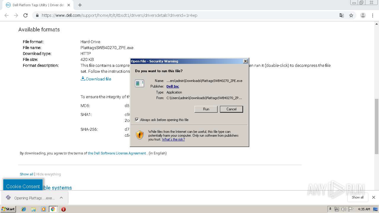Uncheck Always ask before opening this file

pyautogui.click(x=137, y=120)
